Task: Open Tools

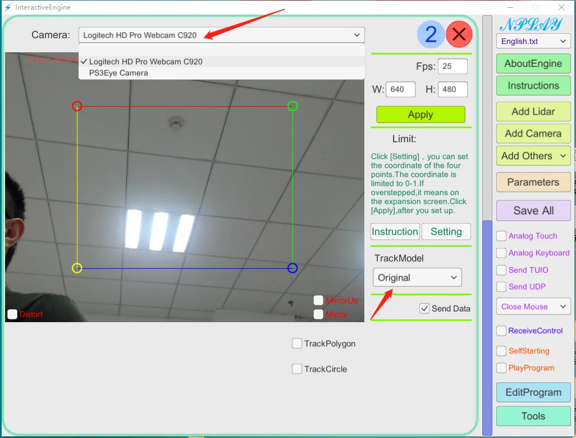Action: pyautogui.click(x=533, y=416)
